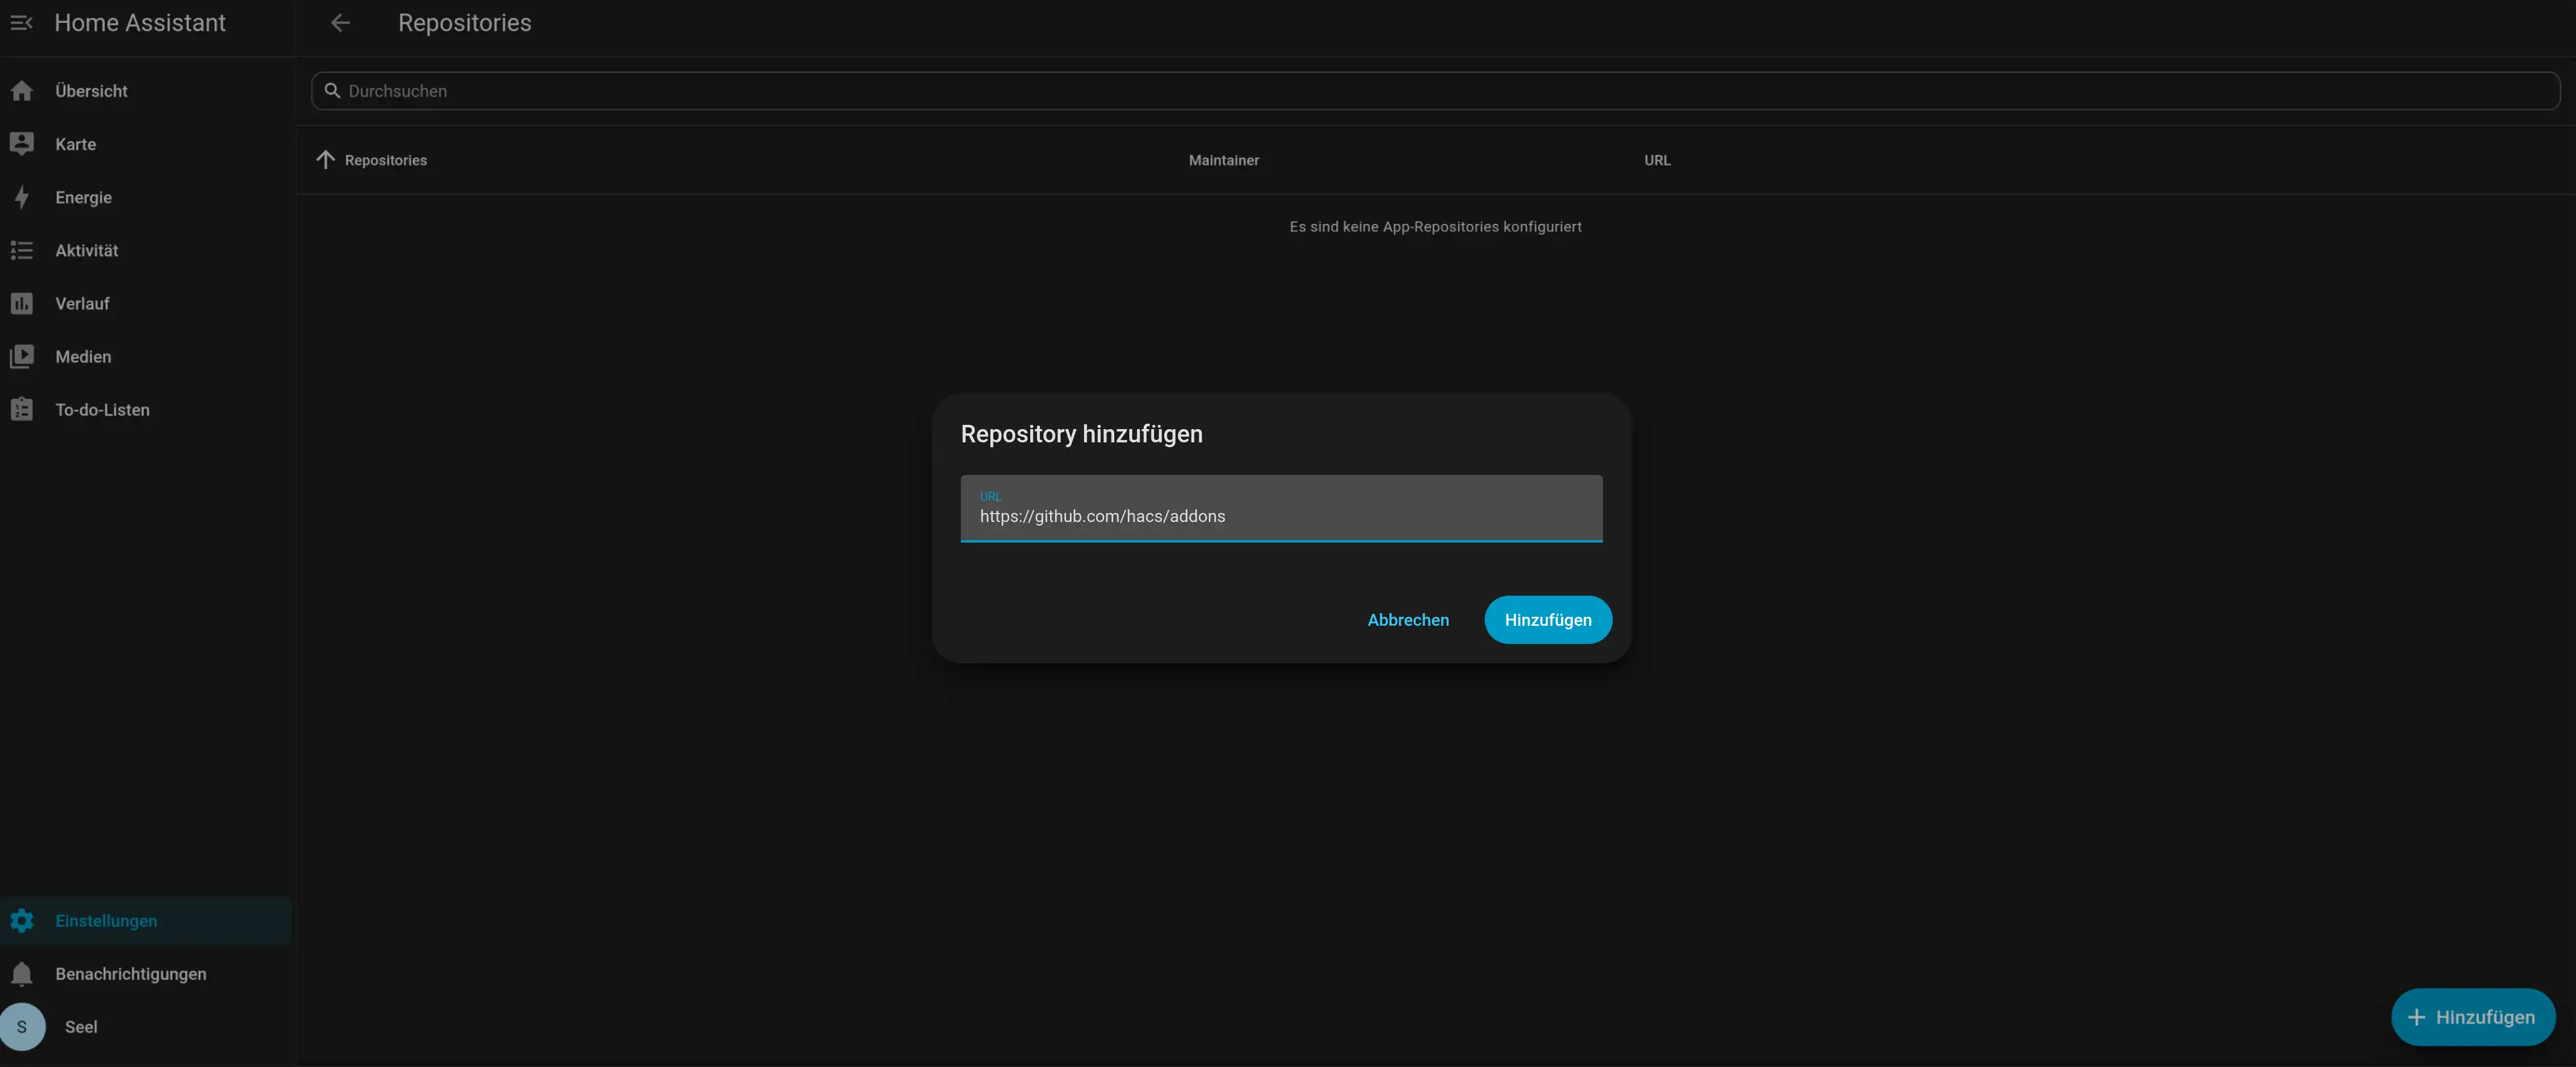Open Übersicht via its home icon
The height and width of the screenshot is (1067, 2576).
click(22, 91)
